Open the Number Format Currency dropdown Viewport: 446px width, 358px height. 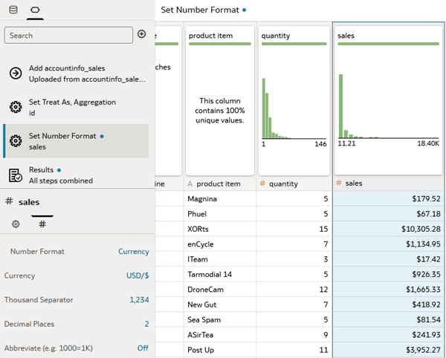pyautogui.click(x=134, y=252)
